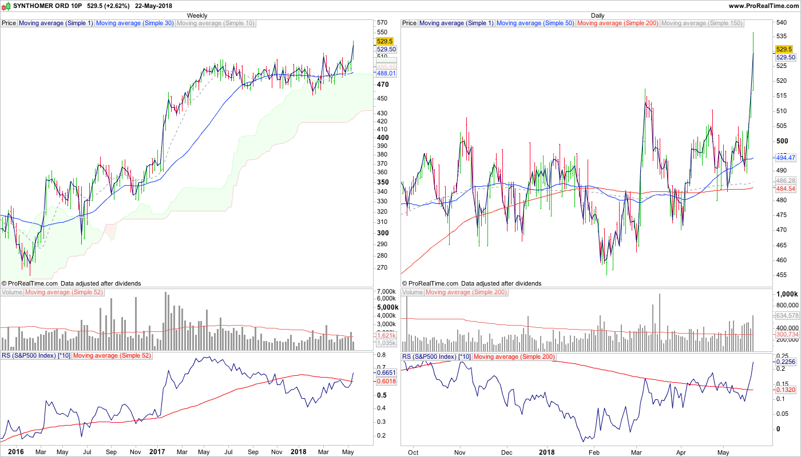801x457 pixels.
Task: Click the 488.01 blue value tag on Weekly axis
Action: [386, 73]
